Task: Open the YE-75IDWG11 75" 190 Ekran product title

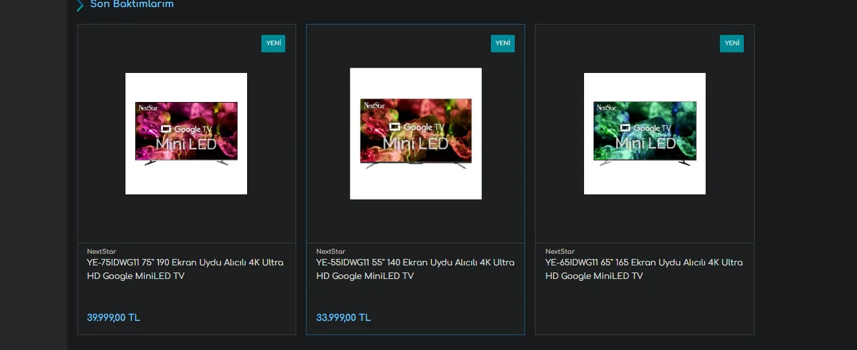Action: click(x=185, y=269)
